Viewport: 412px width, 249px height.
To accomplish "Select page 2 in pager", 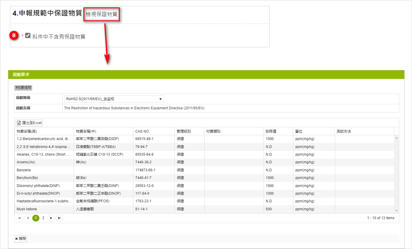I will coord(43,218).
